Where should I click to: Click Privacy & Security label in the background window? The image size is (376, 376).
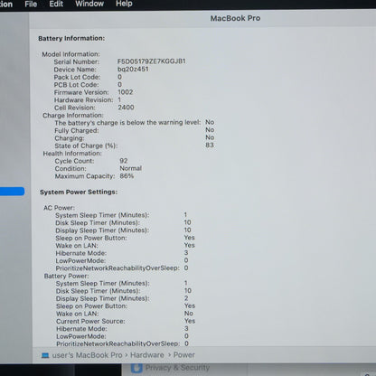(177, 368)
